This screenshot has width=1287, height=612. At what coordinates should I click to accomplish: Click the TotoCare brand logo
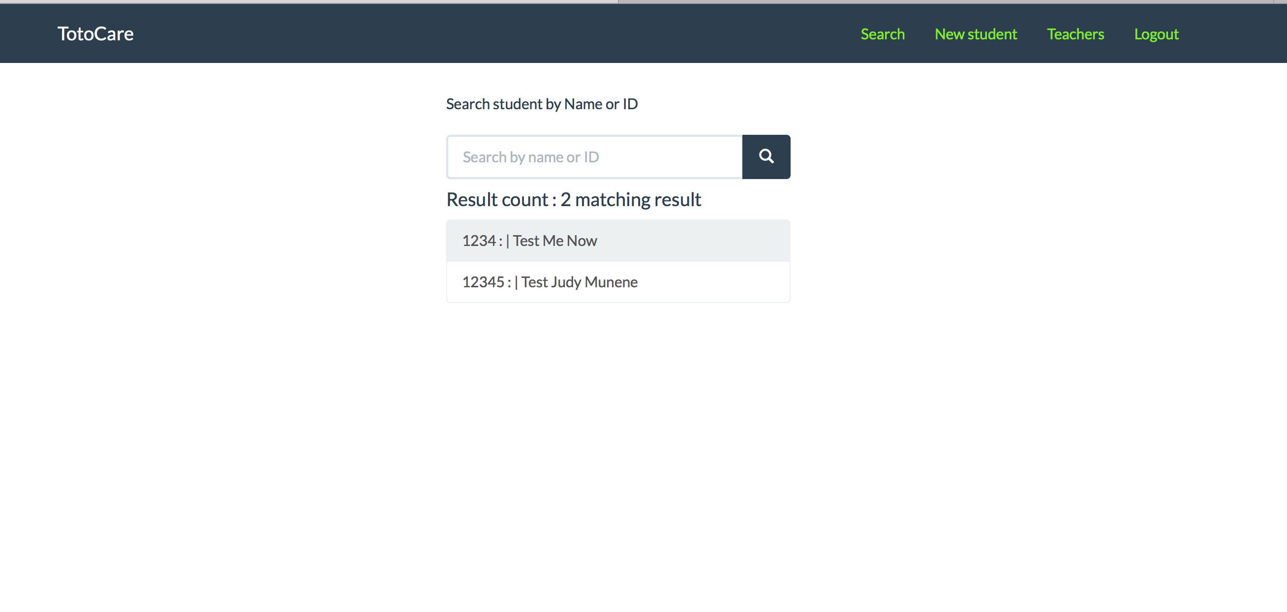[x=95, y=34]
